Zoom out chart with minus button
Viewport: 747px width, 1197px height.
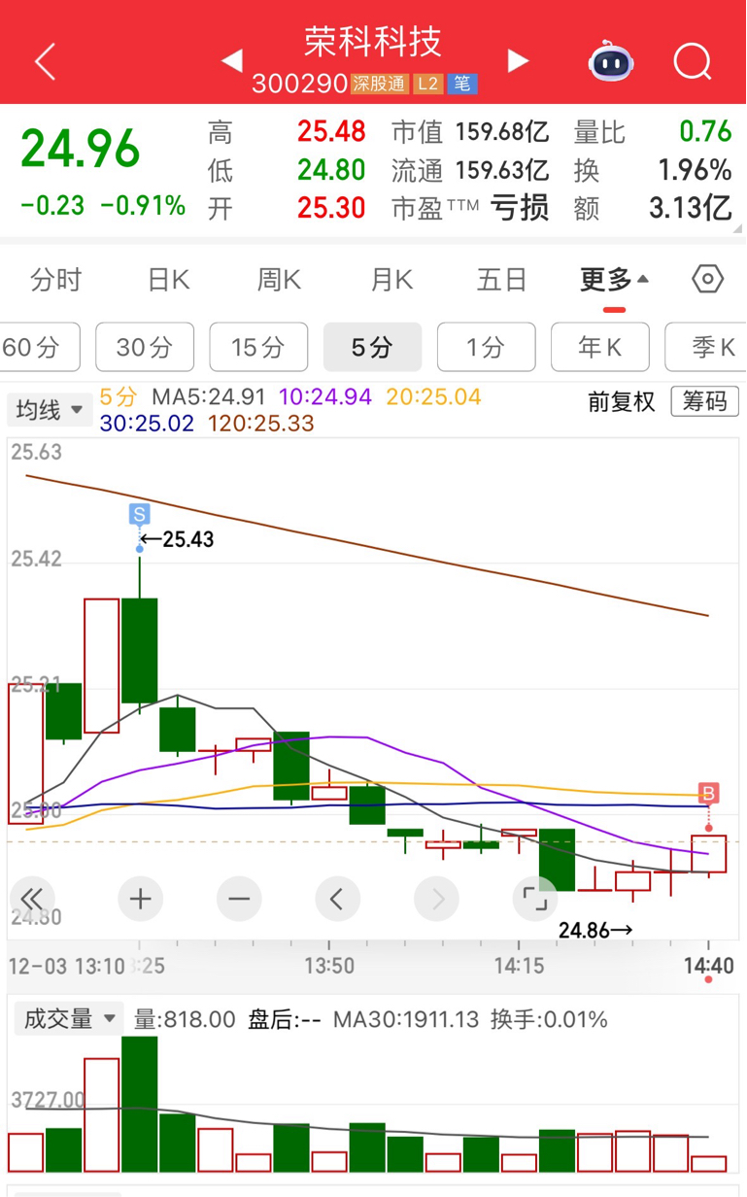239,899
